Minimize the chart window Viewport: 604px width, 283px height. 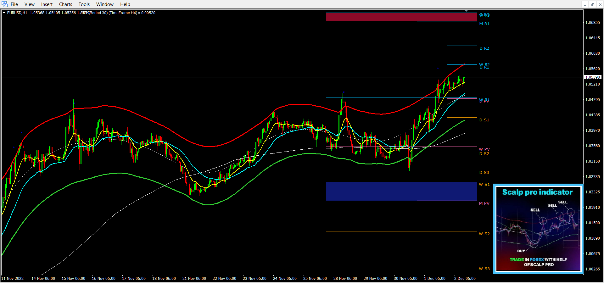coord(585,4)
